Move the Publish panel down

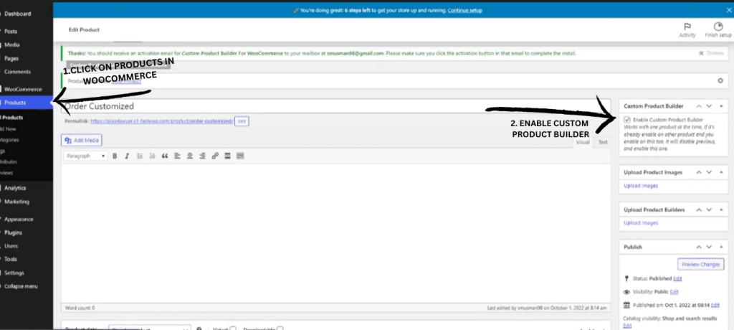pyautogui.click(x=709, y=247)
